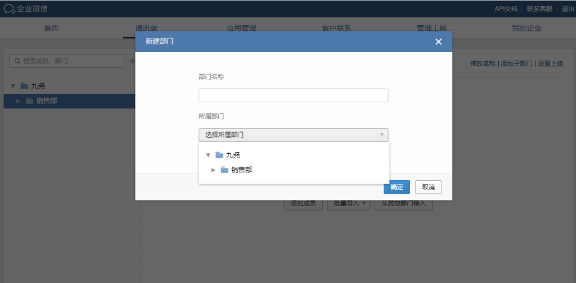Viewport: 576px width, 283px height.
Task: Switch to 我的企业 tab
Action: (526, 28)
